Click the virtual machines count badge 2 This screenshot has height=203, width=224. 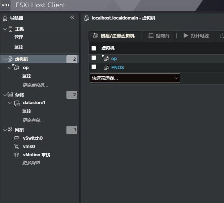[72, 59]
